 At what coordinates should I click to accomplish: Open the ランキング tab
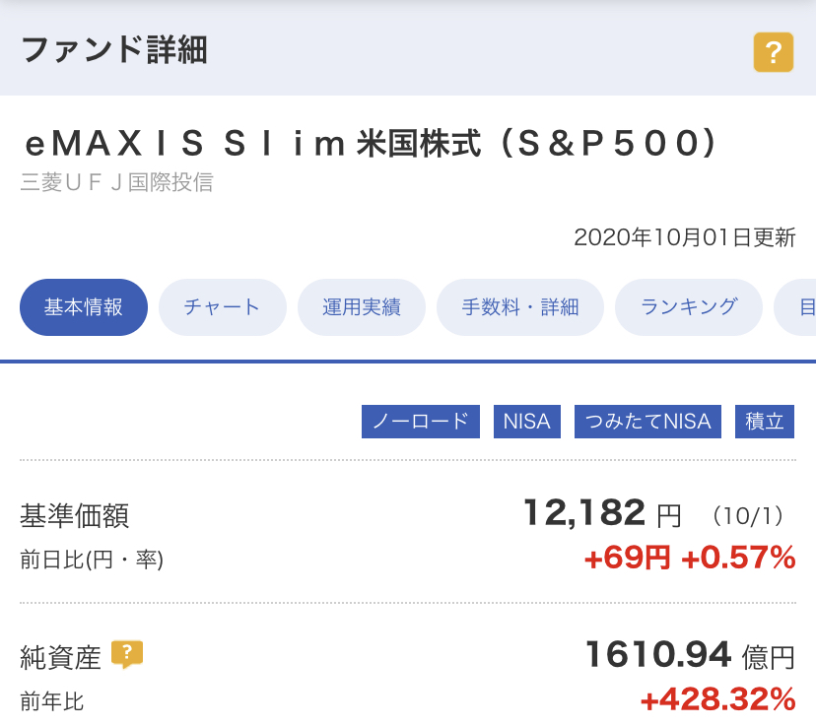(x=689, y=307)
